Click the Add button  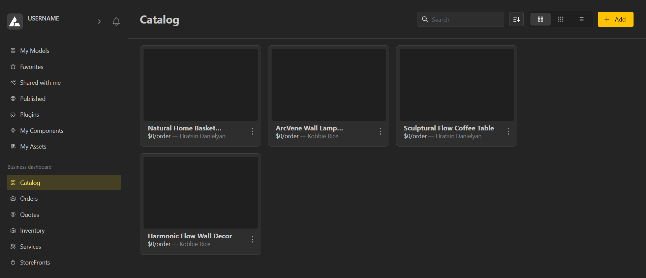615,19
